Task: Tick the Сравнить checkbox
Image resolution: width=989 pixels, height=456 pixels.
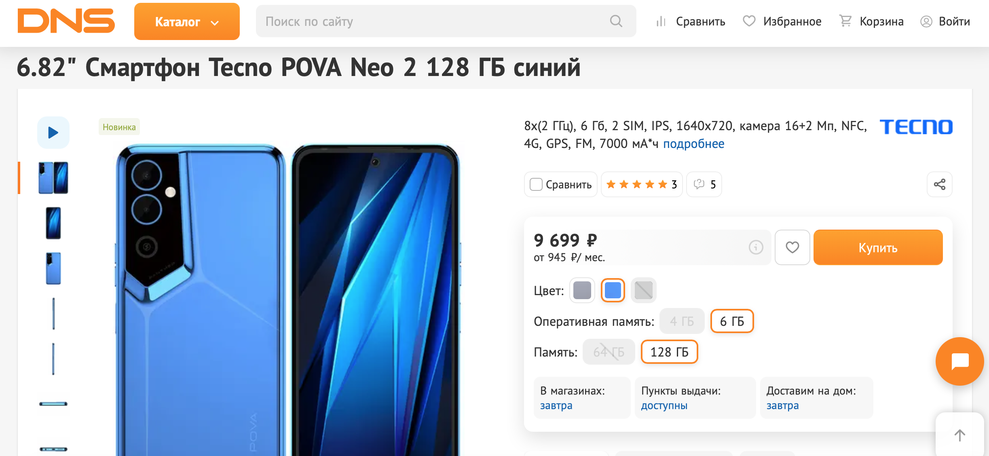Action: [536, 185]
